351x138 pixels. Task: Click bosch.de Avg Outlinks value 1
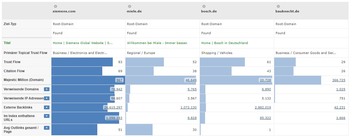click(270, 130)
